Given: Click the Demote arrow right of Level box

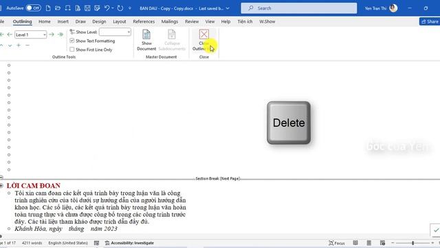Looking at the screenshot, I should [x=52, y=34].
